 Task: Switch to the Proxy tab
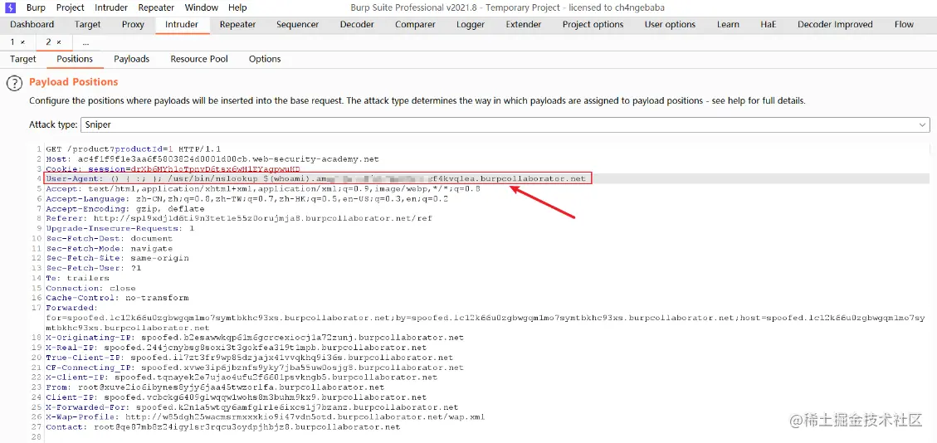(133, 25)
